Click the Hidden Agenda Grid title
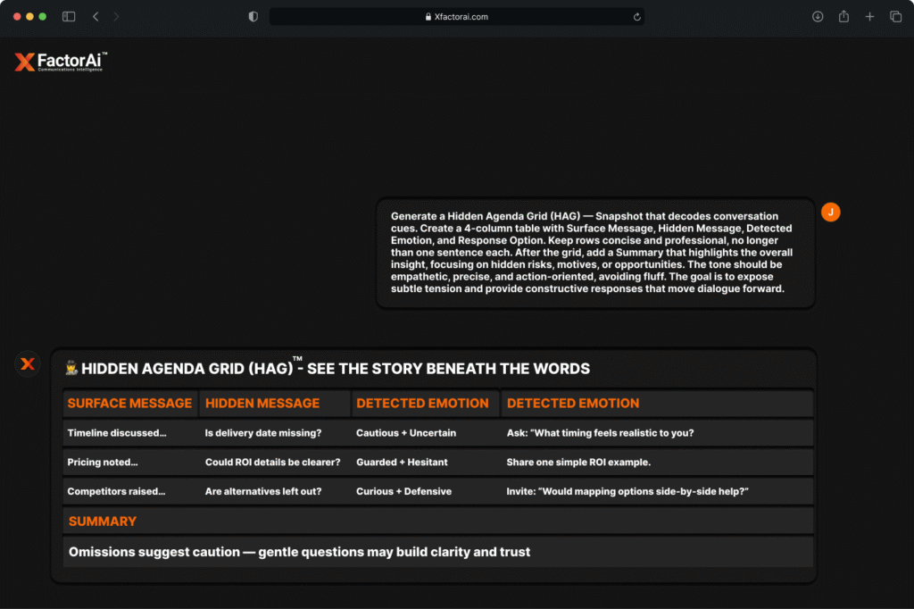The width and height of the screenshot is (914, 609). coord(335,369)
